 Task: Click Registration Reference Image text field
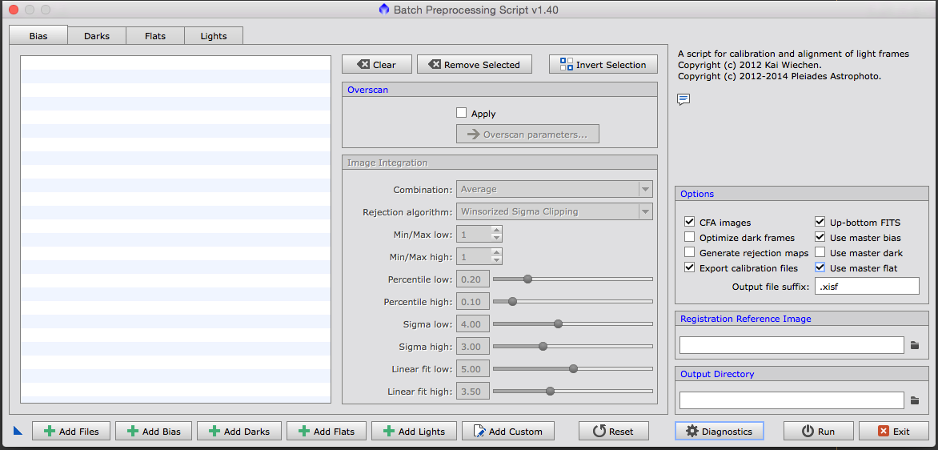pyautogui.click(x=792, y=345)
